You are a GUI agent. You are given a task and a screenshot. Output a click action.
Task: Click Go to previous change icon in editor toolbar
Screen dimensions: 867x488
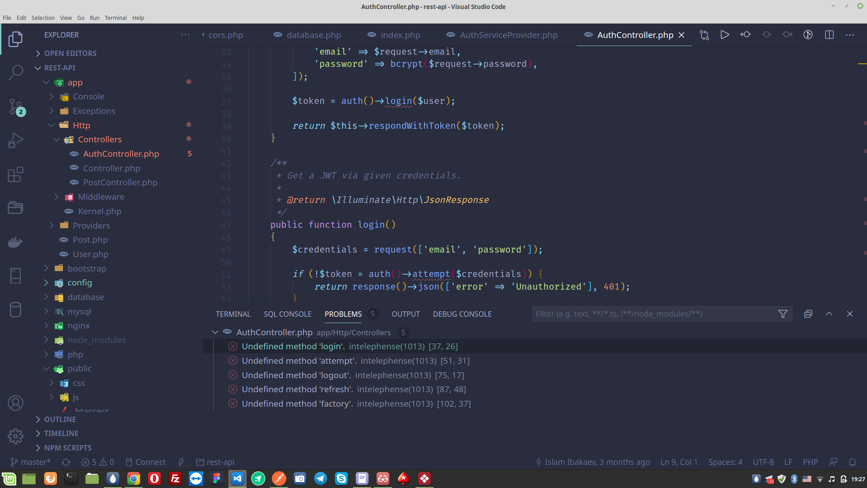click(x=746, y=35)
